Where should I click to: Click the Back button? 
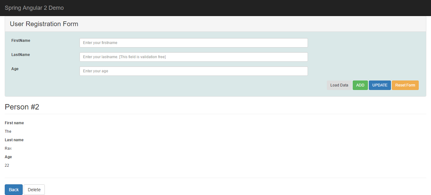(x=14, y=190)
